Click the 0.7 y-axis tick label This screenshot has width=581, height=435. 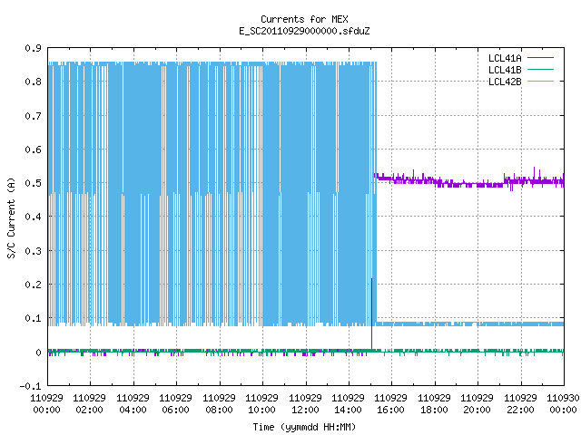pos(34,116)
